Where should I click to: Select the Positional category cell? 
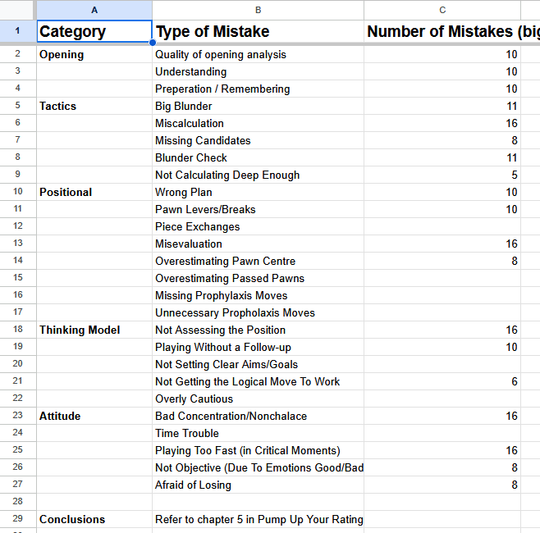pos(94,192)
